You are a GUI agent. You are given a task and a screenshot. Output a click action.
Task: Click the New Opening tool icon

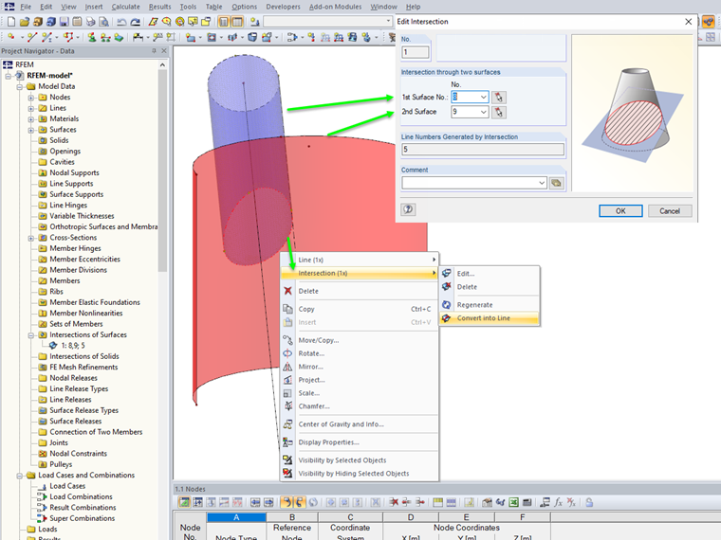click(212, 37)
